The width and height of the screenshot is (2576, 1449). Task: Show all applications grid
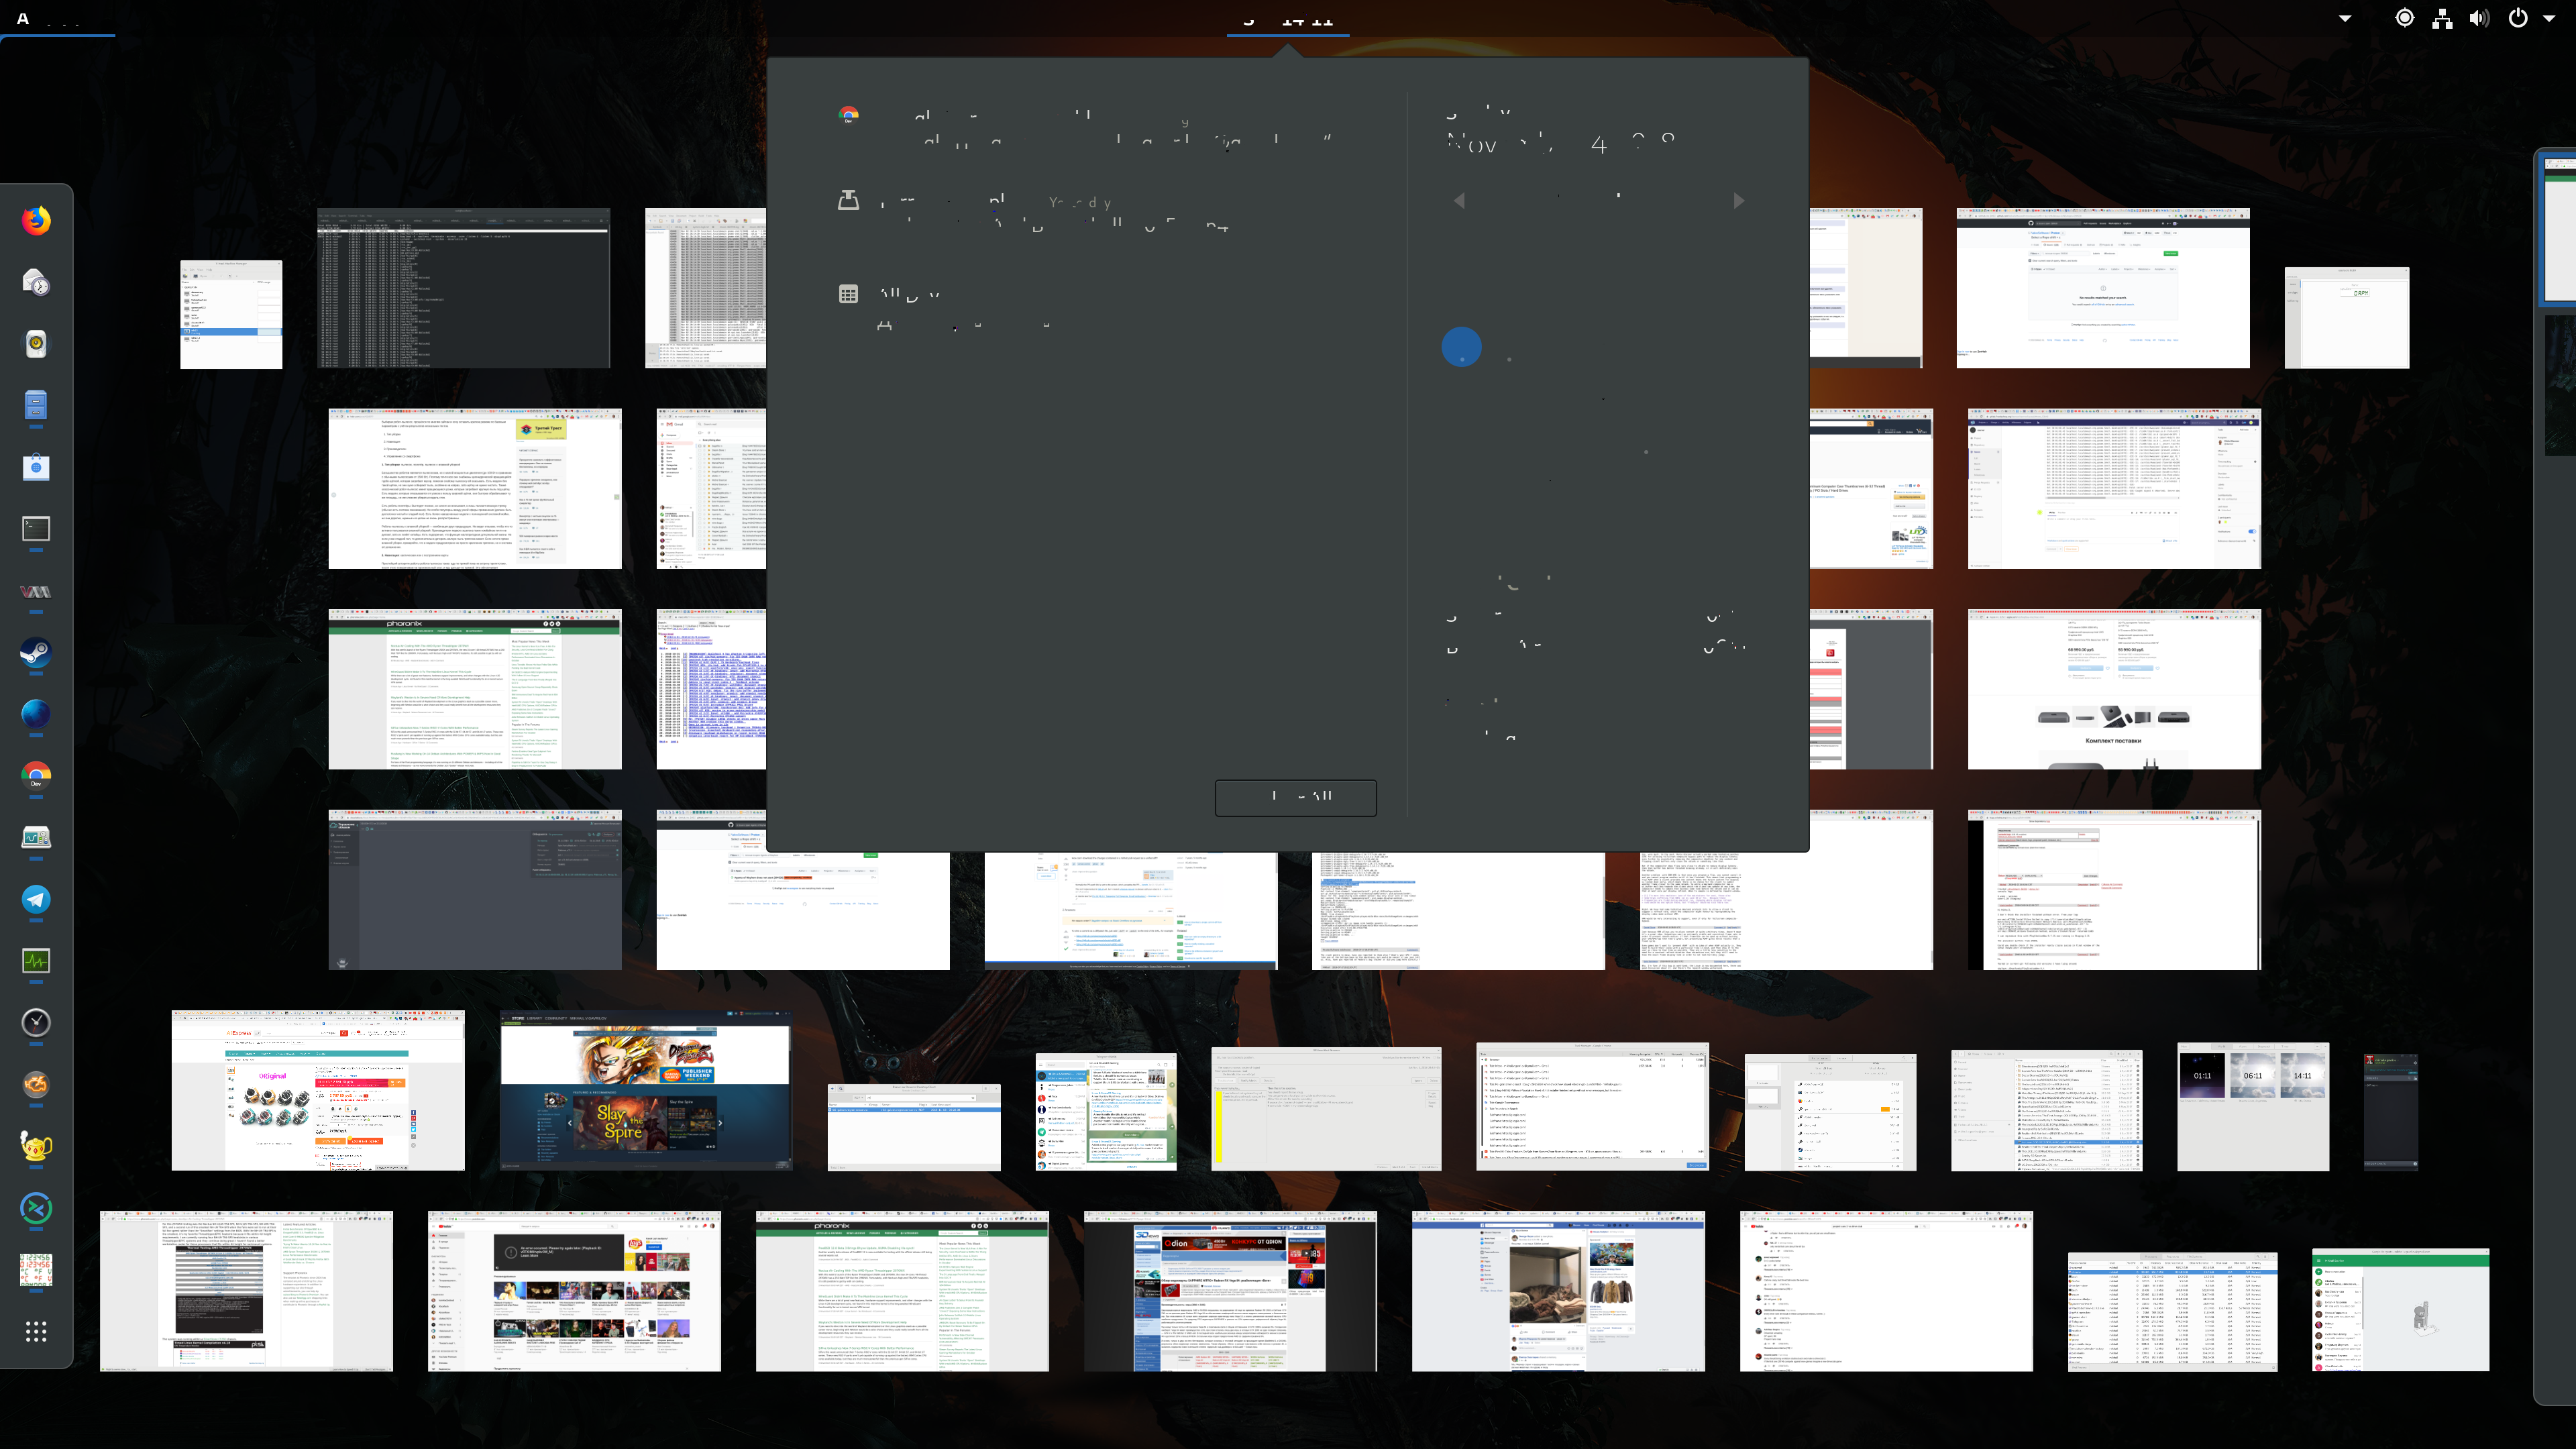tap(36, 1331)
